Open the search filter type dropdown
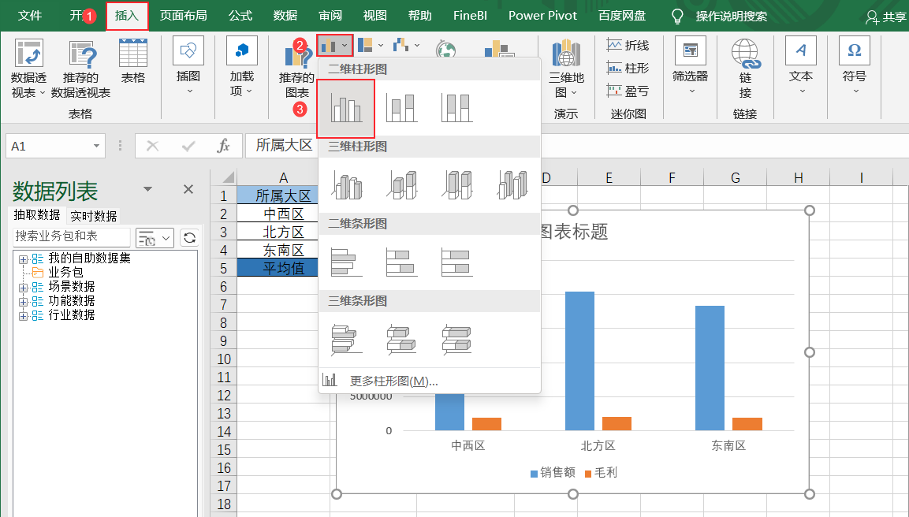 pos(155,238)
